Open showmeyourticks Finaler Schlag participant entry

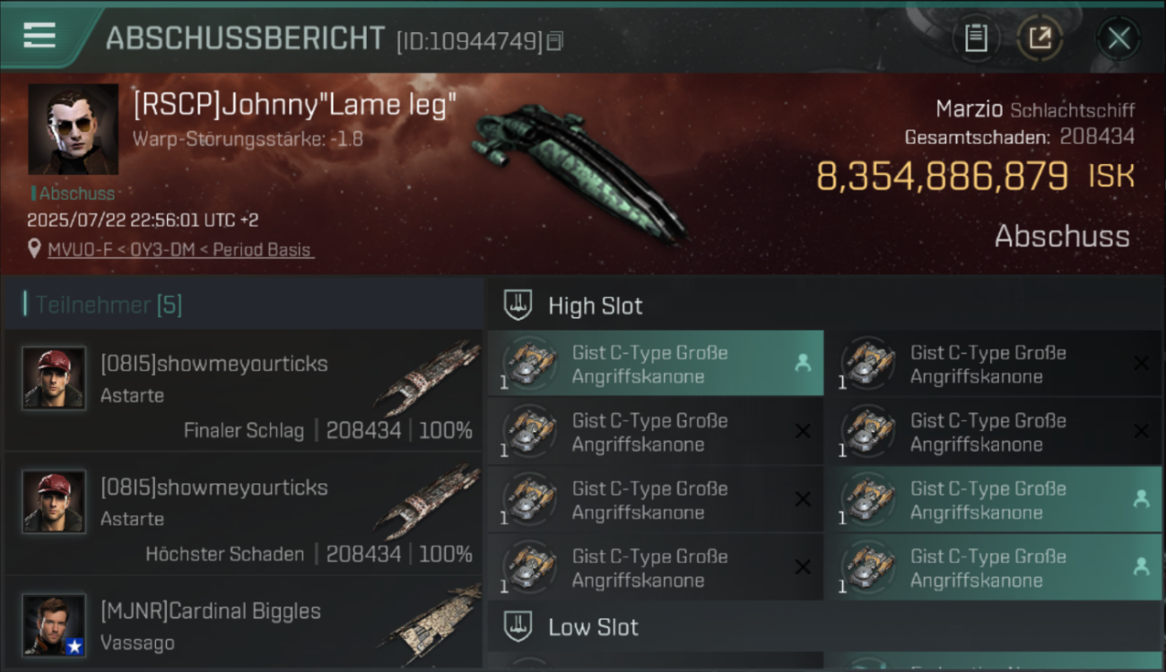243,390
